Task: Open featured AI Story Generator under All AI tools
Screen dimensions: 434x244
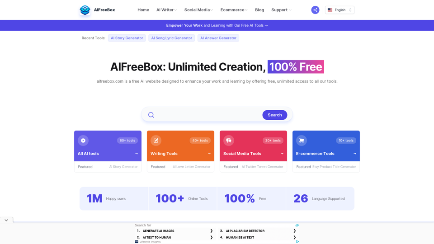Action: click(123, 167)
